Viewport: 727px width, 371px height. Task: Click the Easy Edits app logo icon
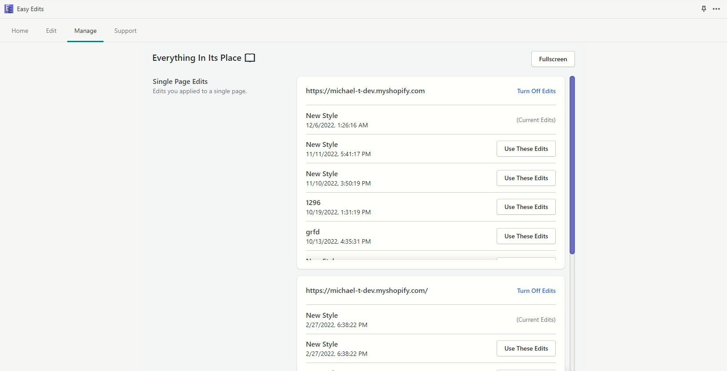coord(8,9)
